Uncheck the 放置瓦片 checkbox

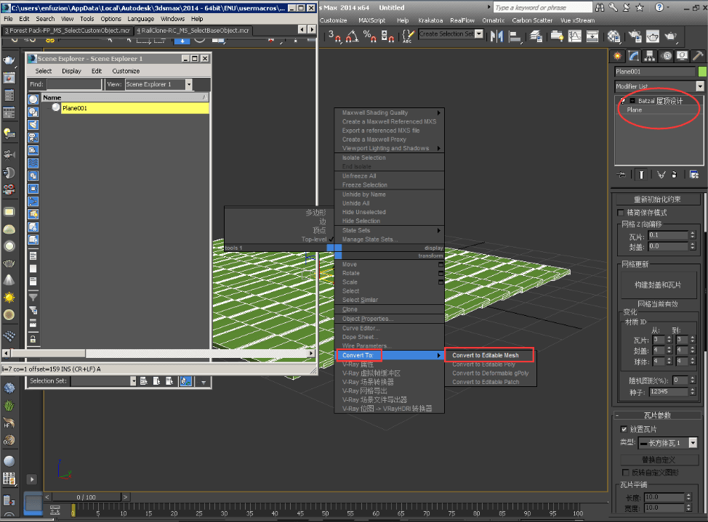[624, 429]
